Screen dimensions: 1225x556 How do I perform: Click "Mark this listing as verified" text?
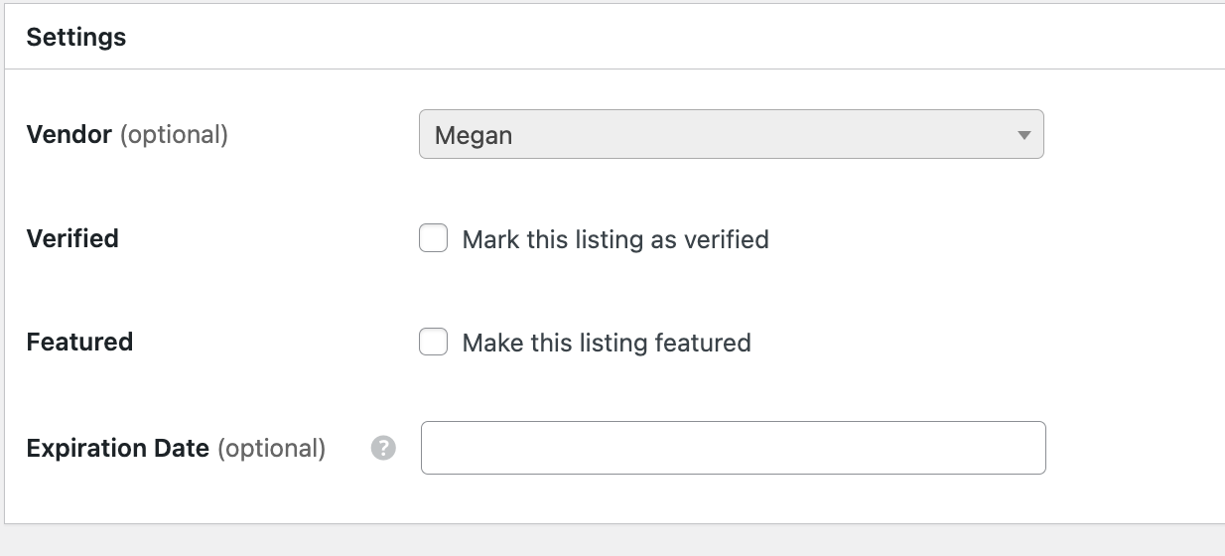point(615,239)
